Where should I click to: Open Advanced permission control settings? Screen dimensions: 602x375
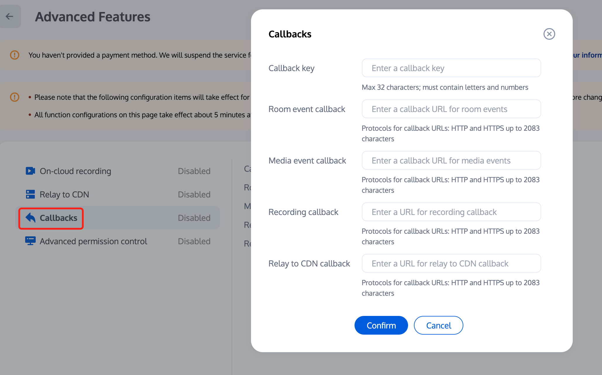[93, 241]
